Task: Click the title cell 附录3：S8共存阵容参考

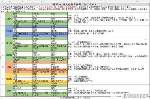Action: [x=75, y=4]
